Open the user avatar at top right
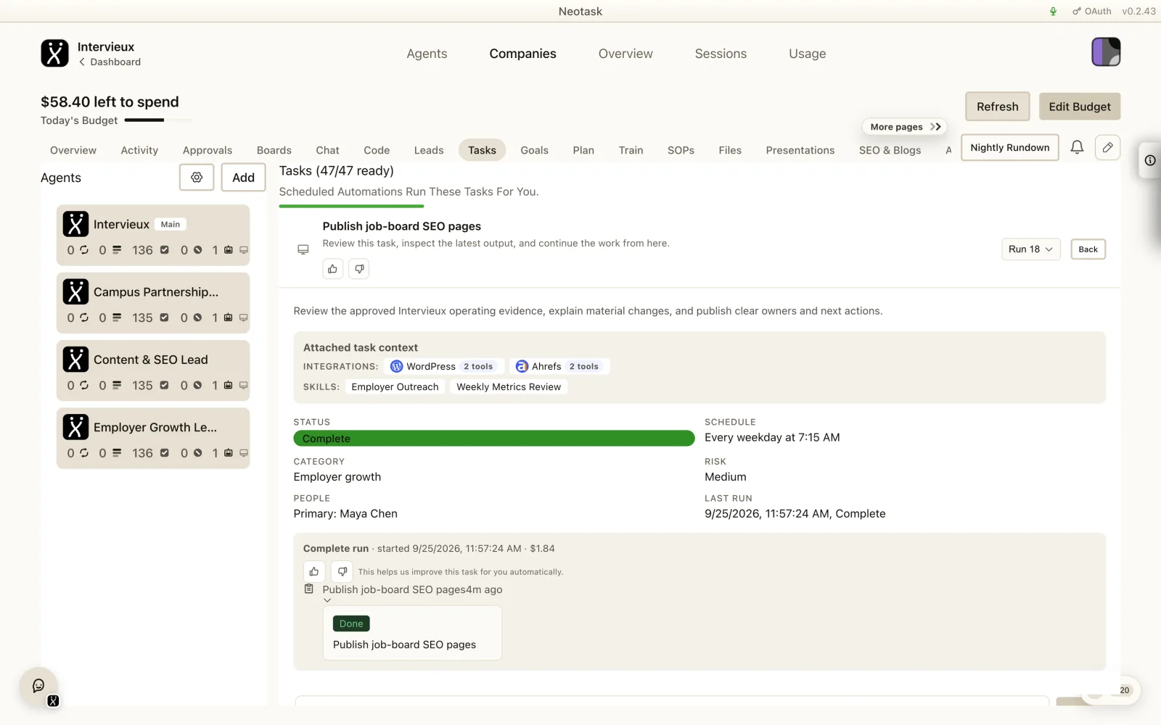Screen dimensions: 1161x725 [1106, 52]
